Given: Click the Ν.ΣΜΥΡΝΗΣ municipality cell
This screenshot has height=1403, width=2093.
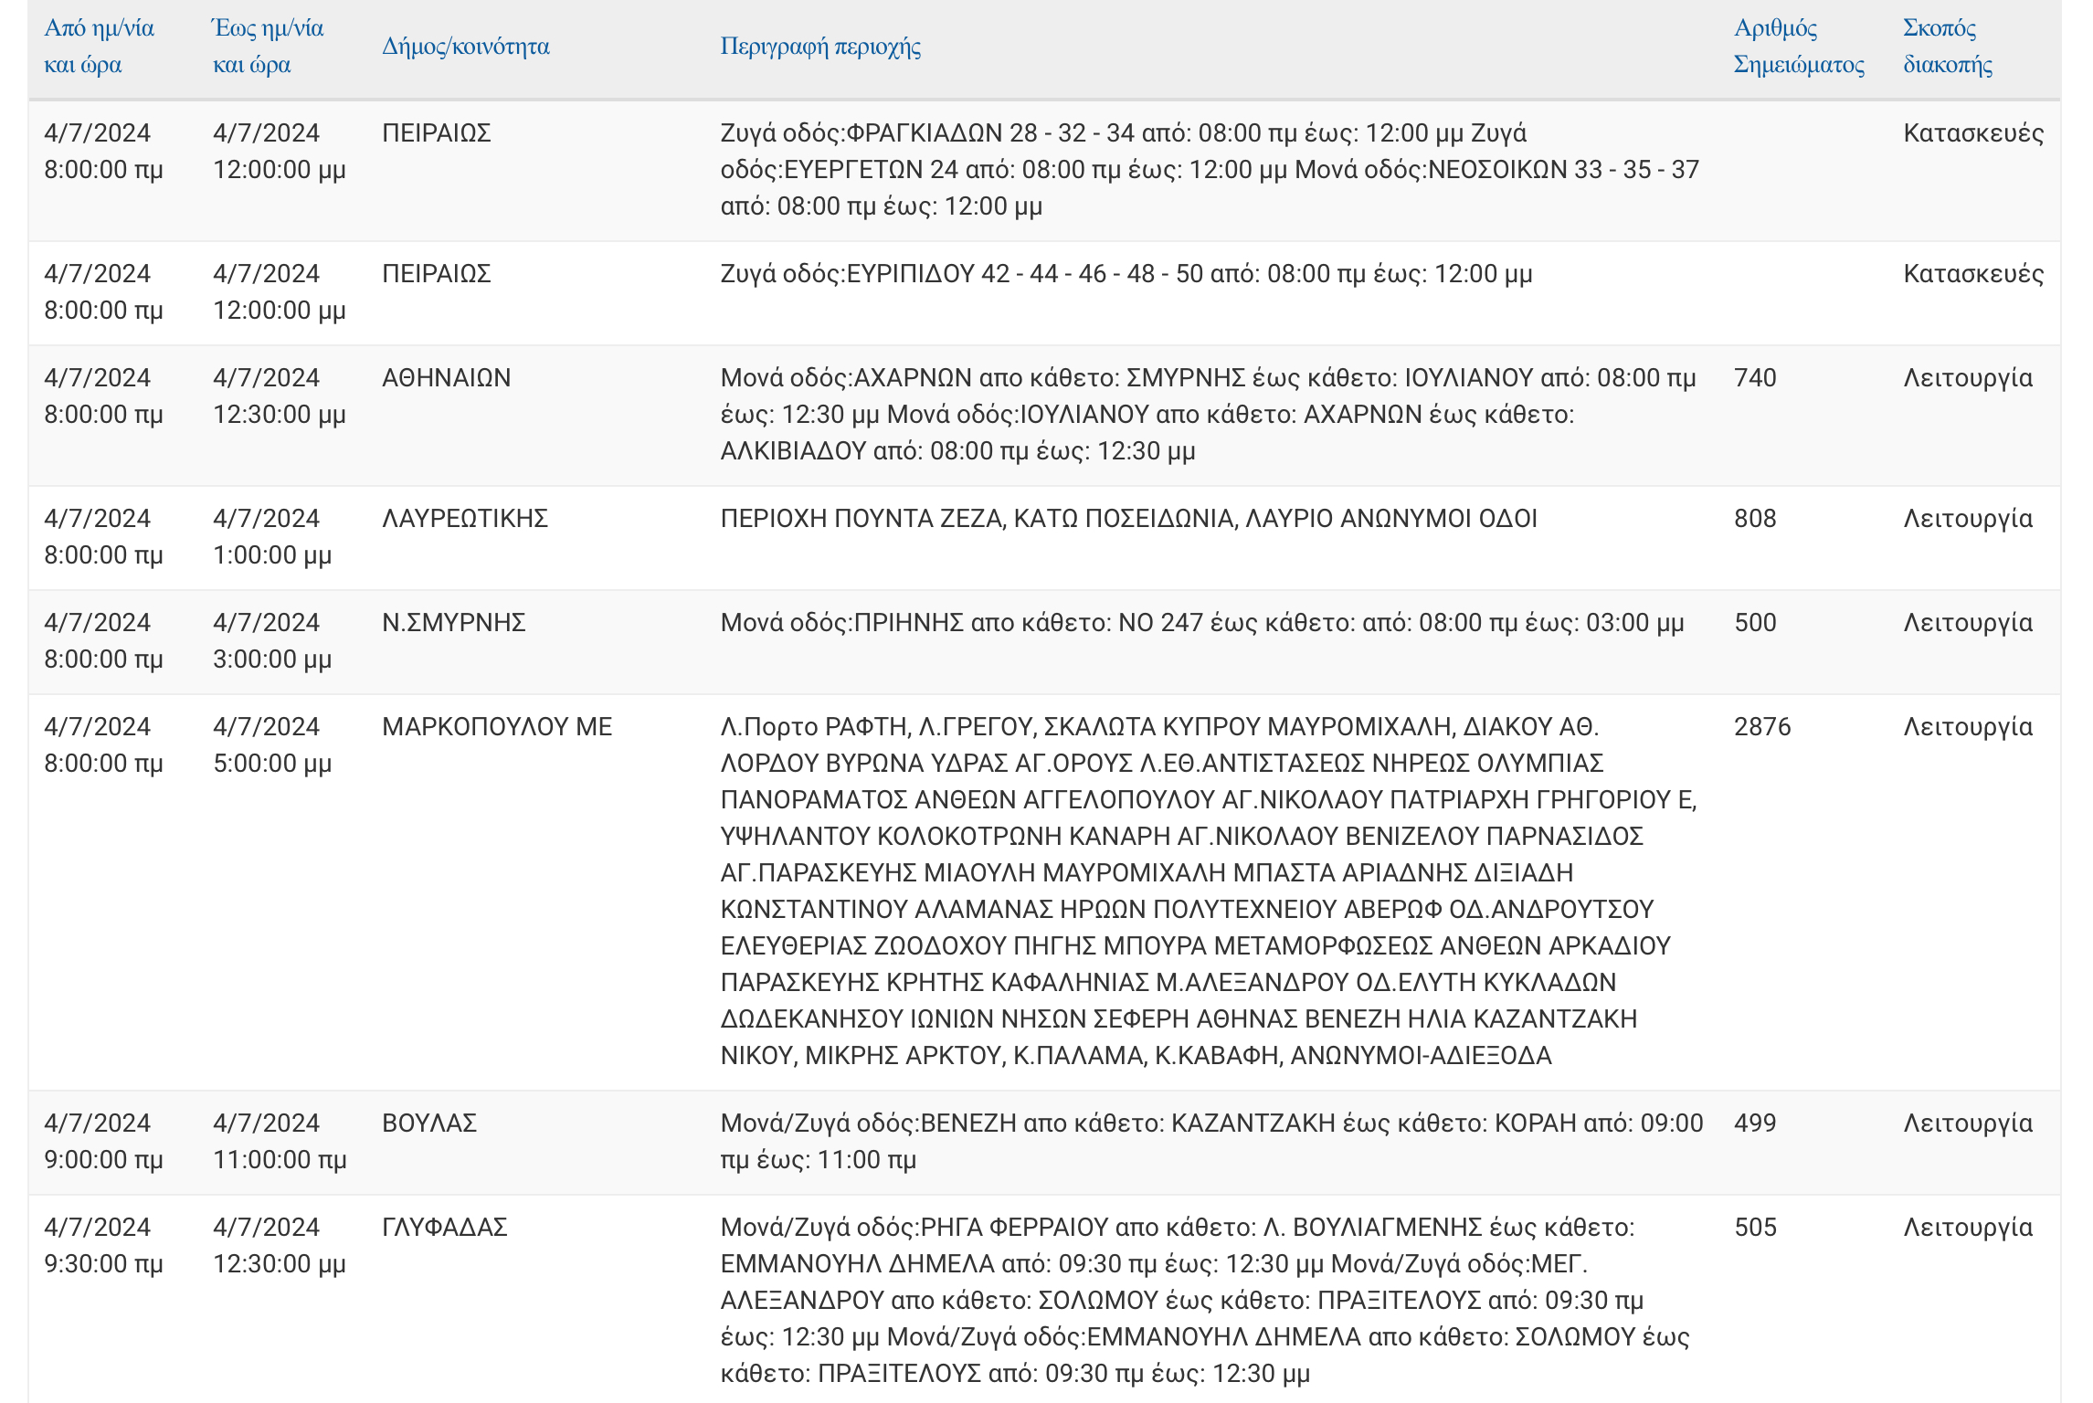Looking at the screenshot, I should tap(454, 622).
